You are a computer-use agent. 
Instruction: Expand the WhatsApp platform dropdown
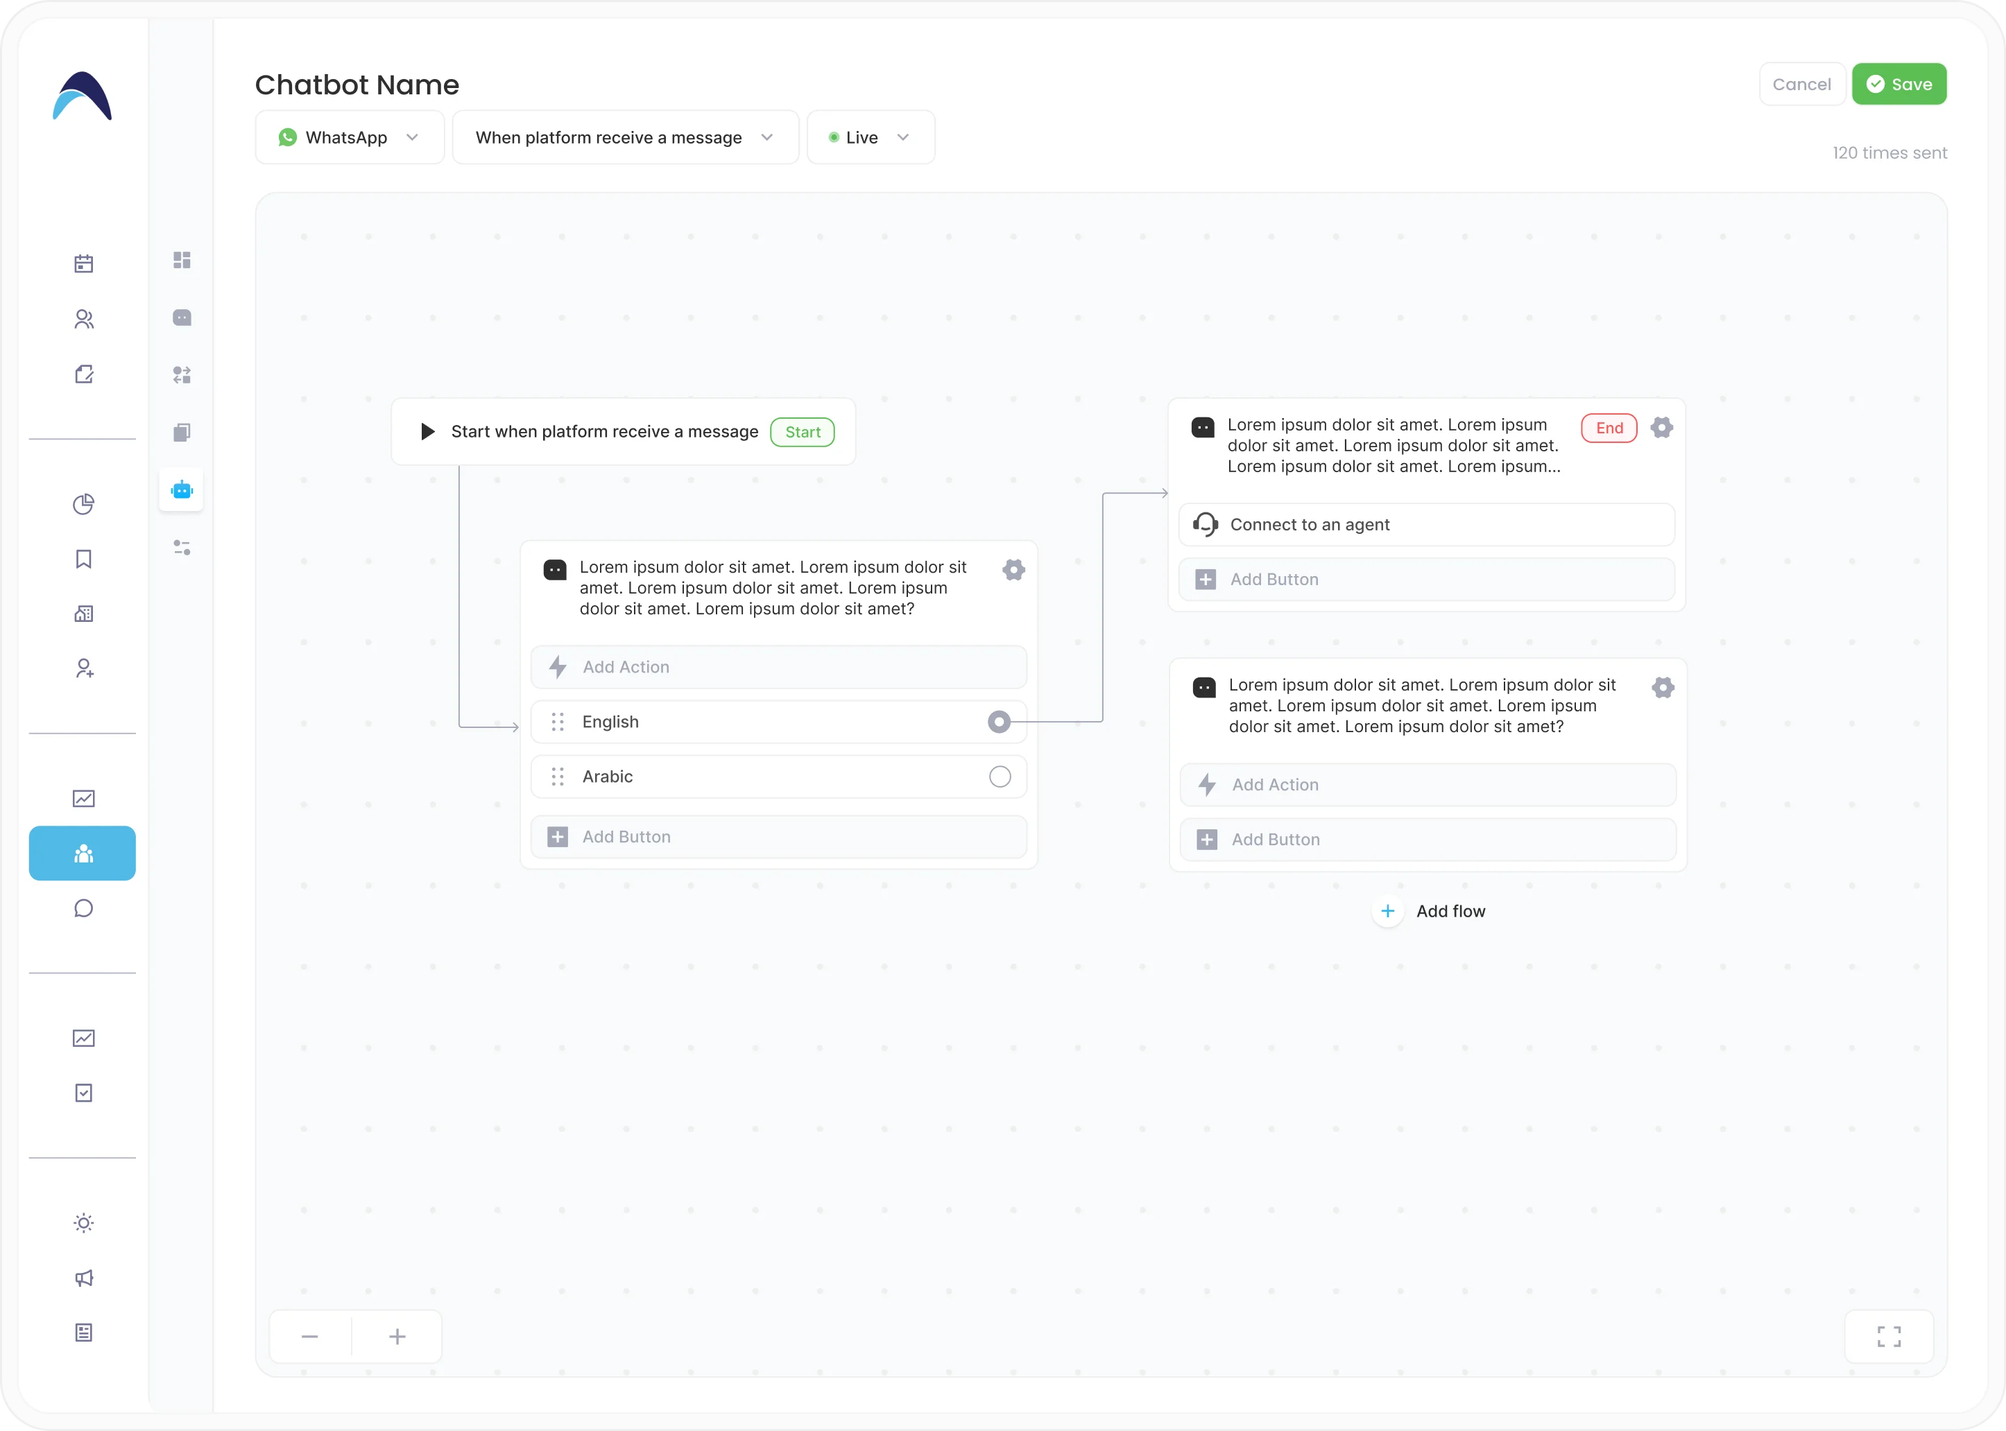(x=350, y=137)
